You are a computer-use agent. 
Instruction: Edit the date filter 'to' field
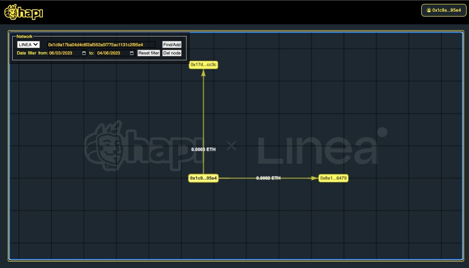pos(115,53)
